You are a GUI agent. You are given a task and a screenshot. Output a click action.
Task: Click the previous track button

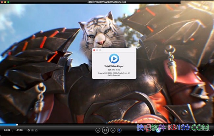point(97,130)
